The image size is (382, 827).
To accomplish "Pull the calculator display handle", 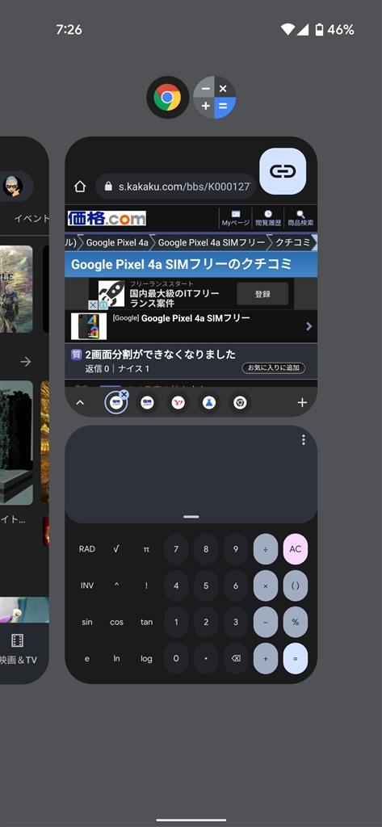I will click(191, 516).
